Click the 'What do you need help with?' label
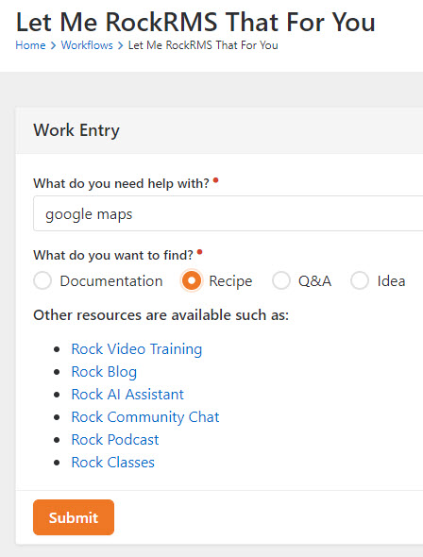The width and height of the screenshot is (423, 557). (x=122, y=184)
